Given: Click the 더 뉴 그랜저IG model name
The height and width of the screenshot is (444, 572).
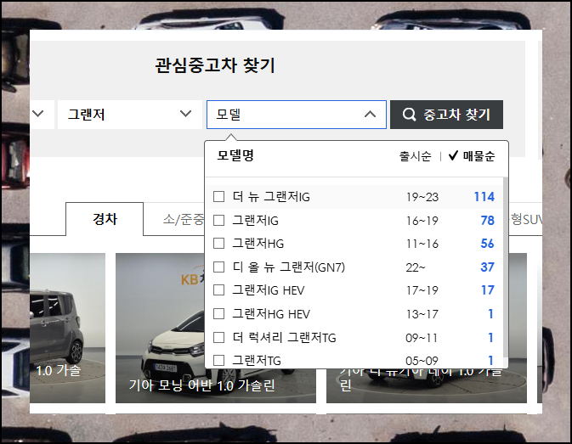Looking at the screenshot, I should [x=271, y=197].
